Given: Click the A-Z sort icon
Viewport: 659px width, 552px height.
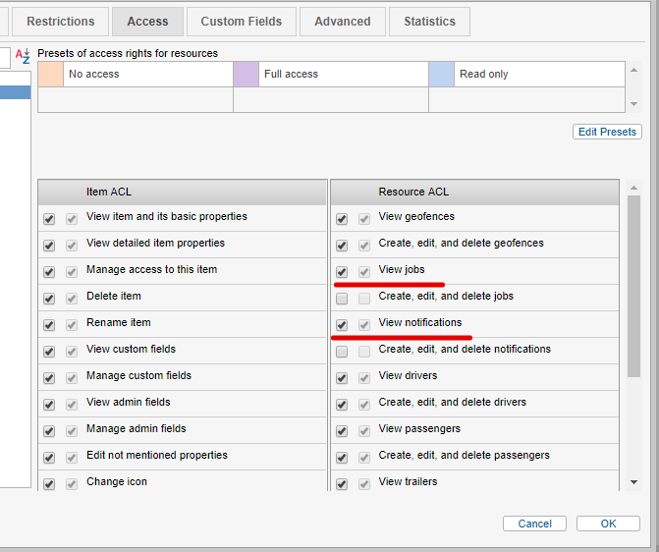Looking at the screenshot, I should coord(23,56).
